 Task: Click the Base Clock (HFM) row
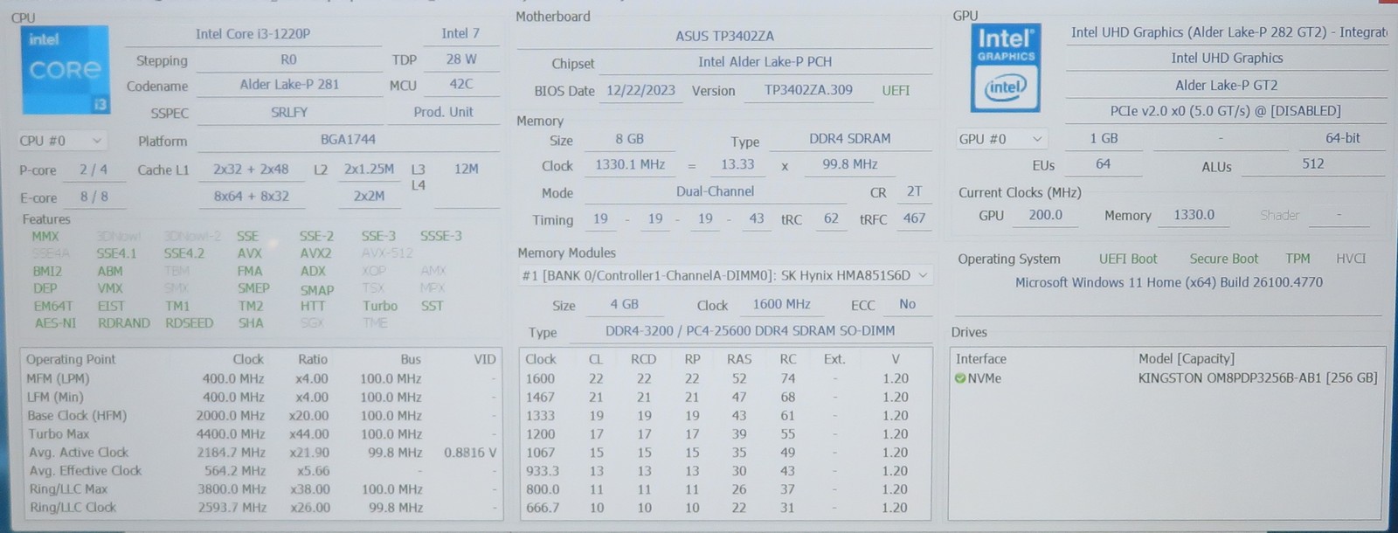[261, 416]
